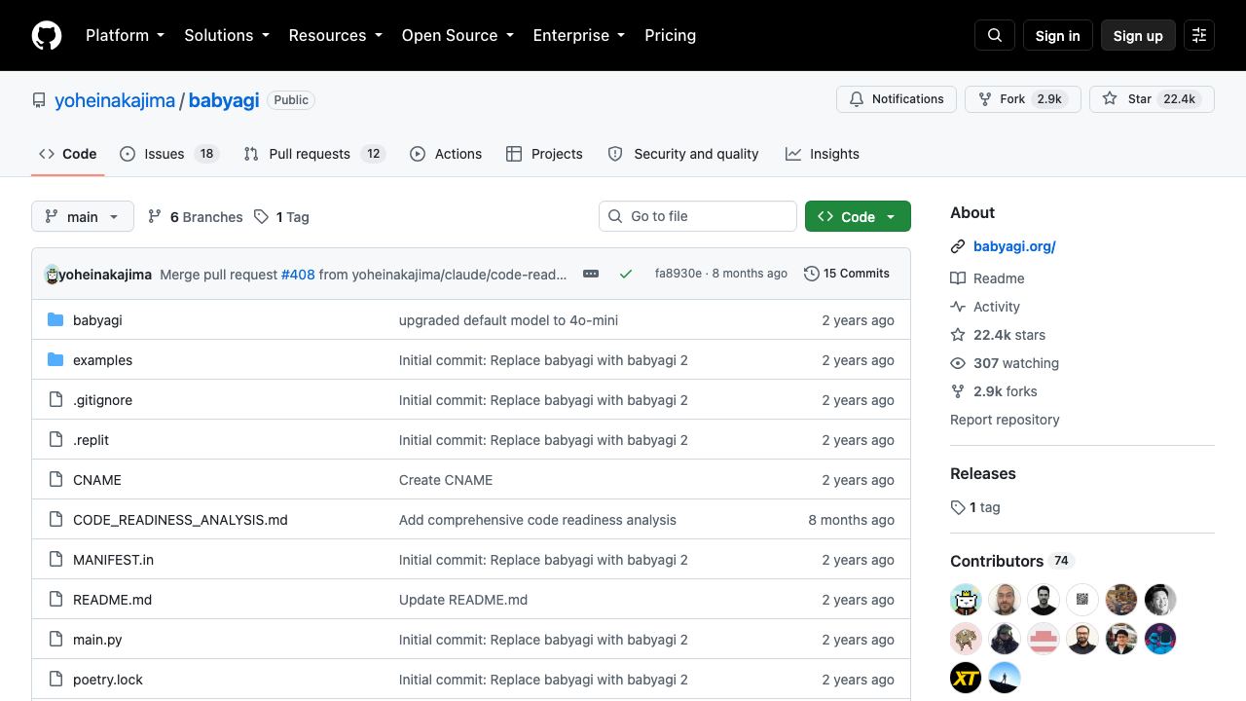Click the green check commit status icon

click(626, 274)
